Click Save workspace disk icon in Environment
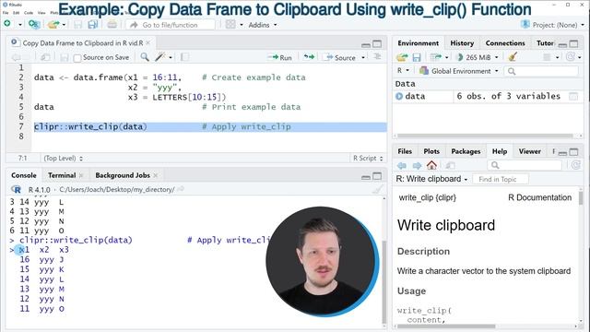The width and height of the screenshot is (590, 332). tap(416, 57)
